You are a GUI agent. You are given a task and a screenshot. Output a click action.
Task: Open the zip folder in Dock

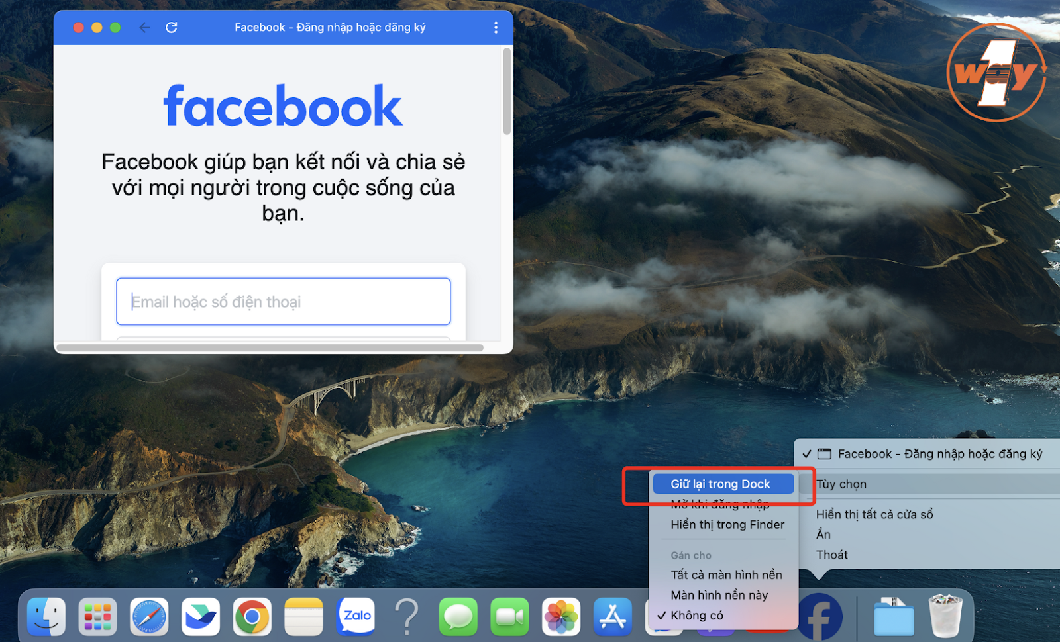(894, 617)
